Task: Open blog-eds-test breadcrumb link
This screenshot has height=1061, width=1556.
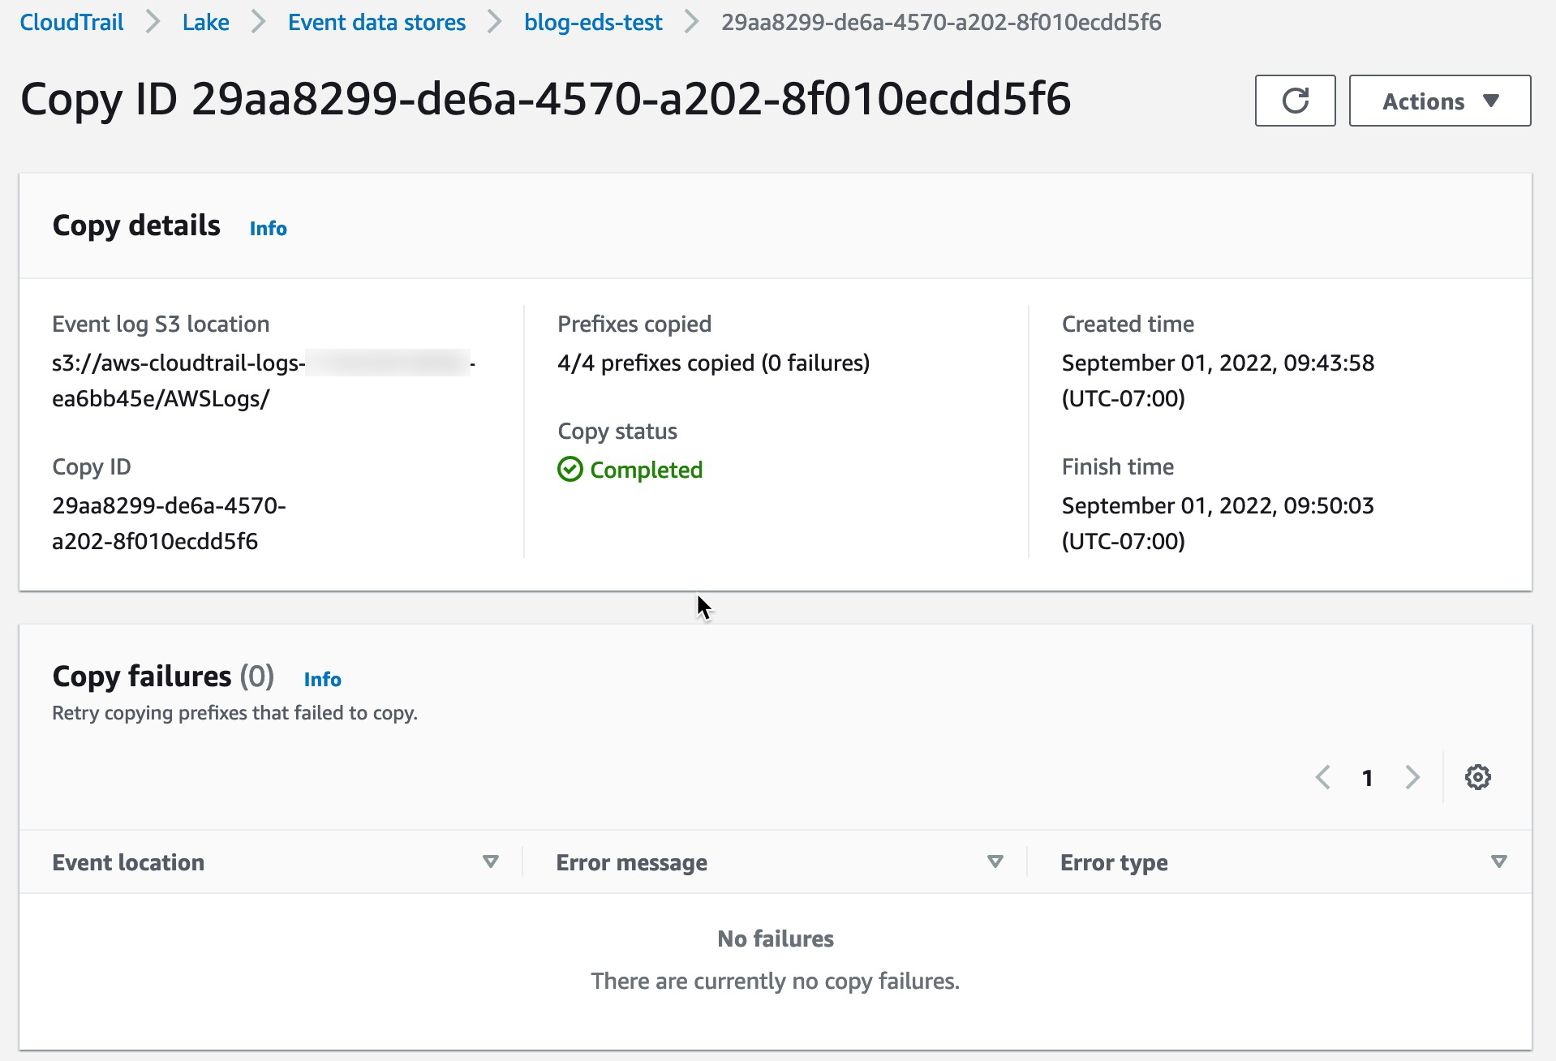Action: (593, 22)
